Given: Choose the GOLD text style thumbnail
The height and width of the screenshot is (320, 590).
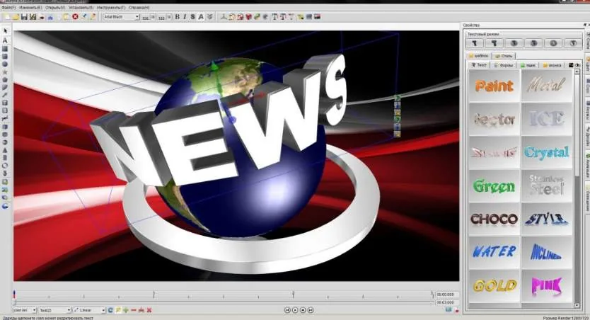Looking at the screenshot, I should [494, 286].
